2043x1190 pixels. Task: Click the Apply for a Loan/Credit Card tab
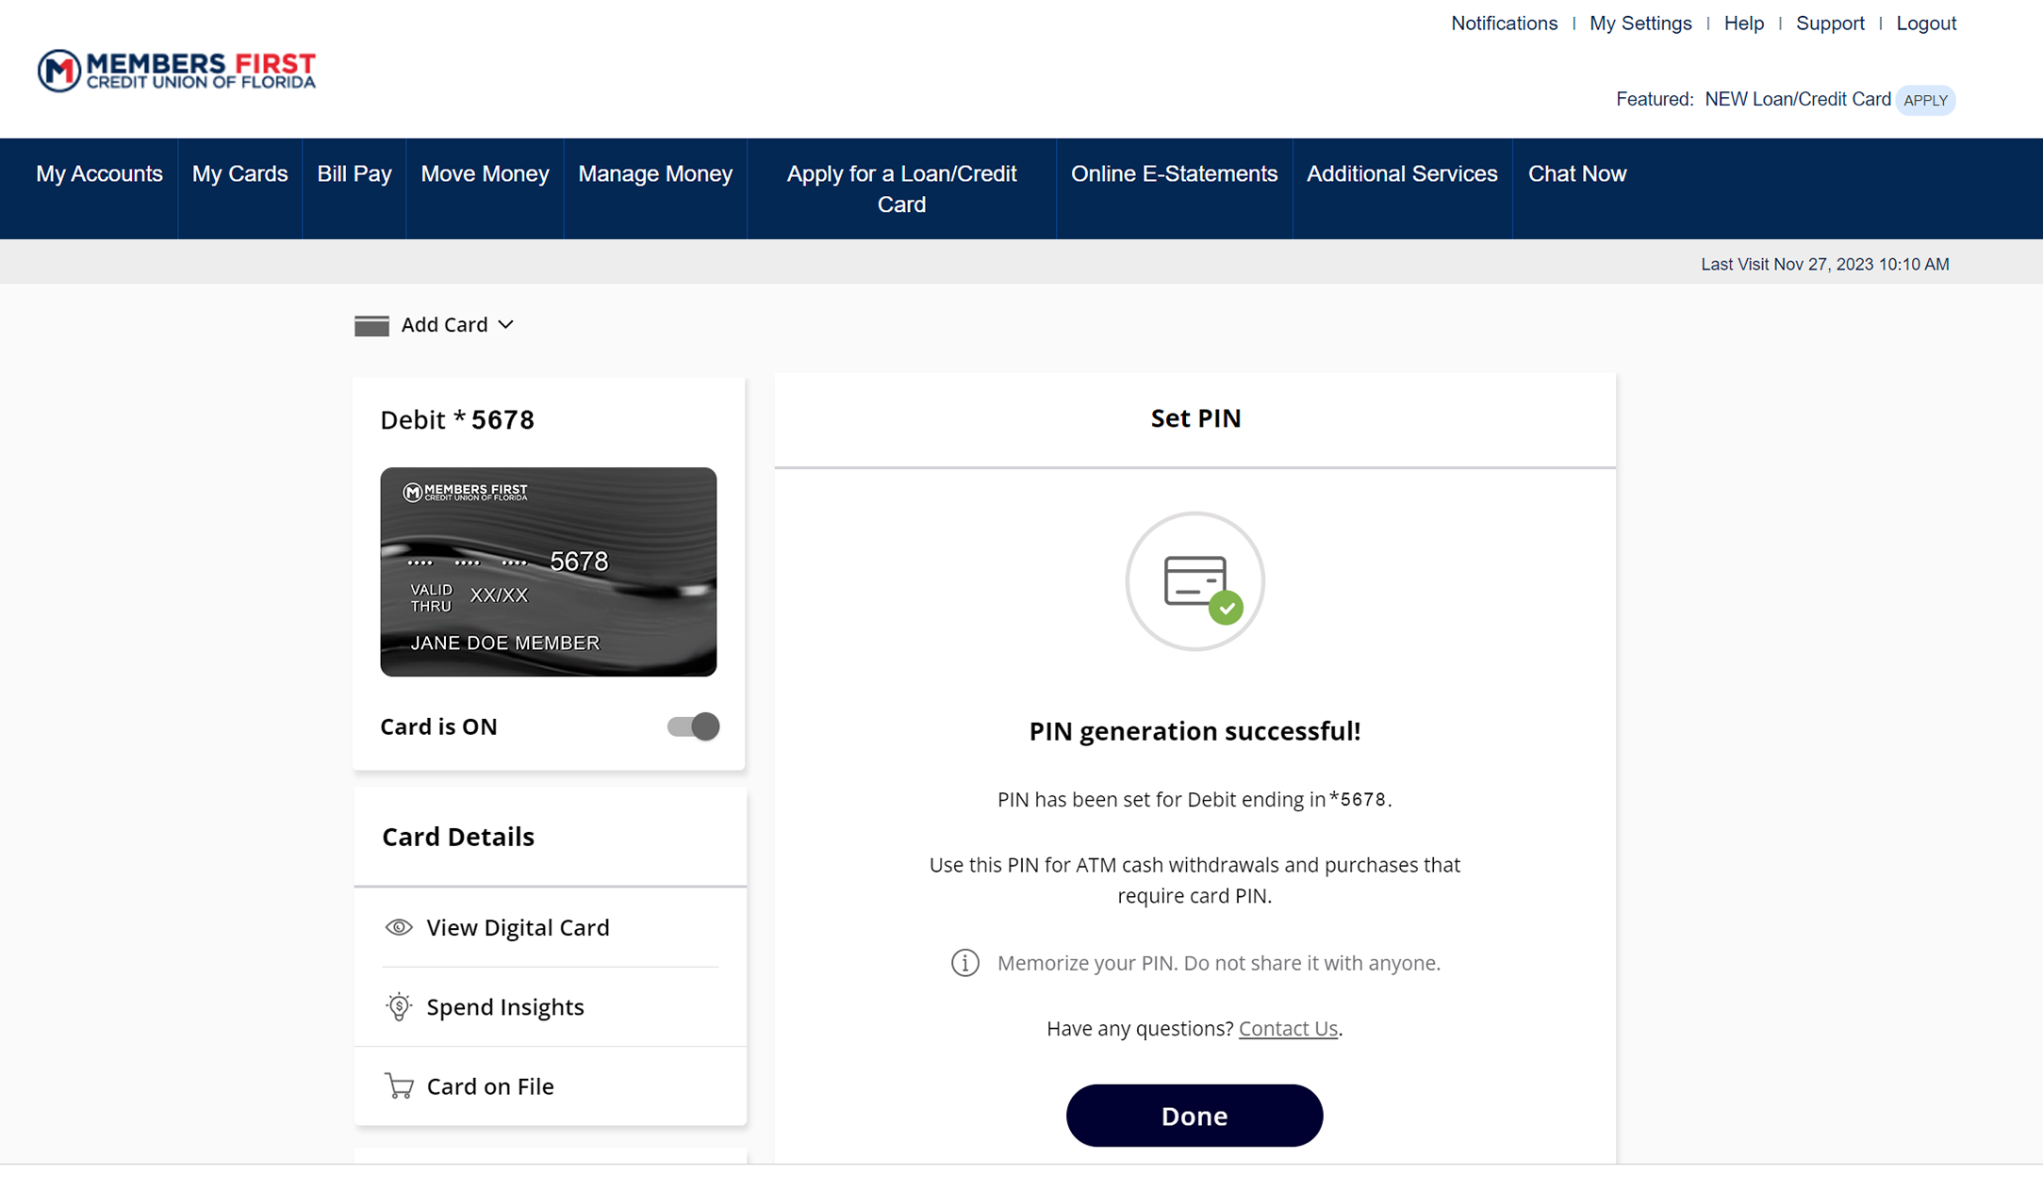[x=901, y=188]
